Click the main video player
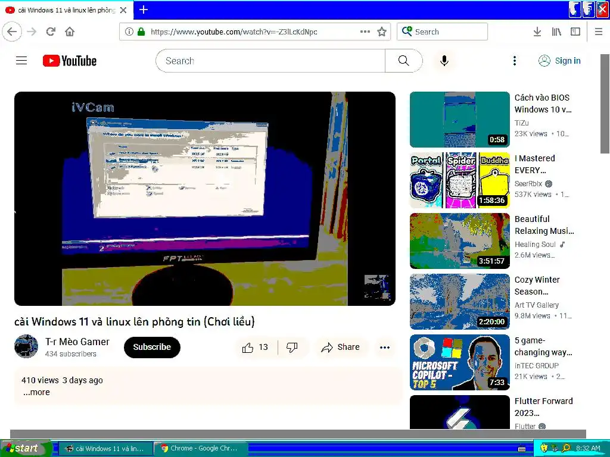 click(205, 199)
